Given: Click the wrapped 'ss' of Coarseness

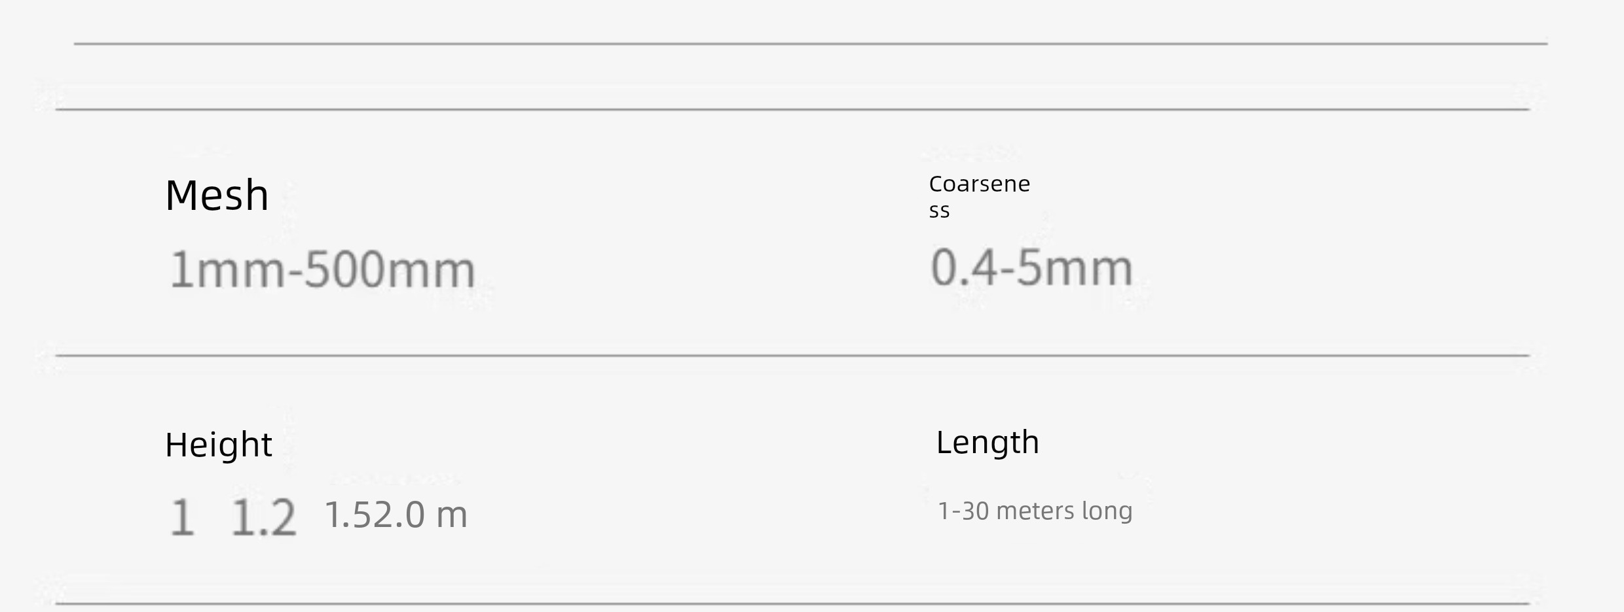Looking at the screenshot, I should [939, 212].
